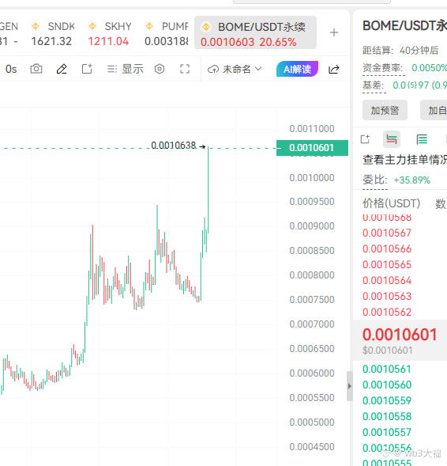The width and height of the screenshot is (447, 466).
Task: Collapse the right panel with the arrow handle
Action: (350, 386)
